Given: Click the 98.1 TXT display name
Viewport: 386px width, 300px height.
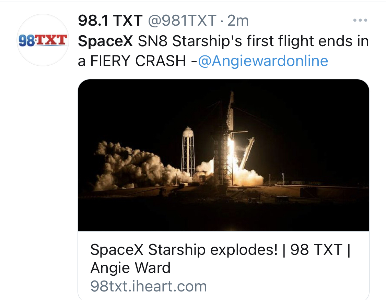Looking at the screenshot, I should point(110,20).
